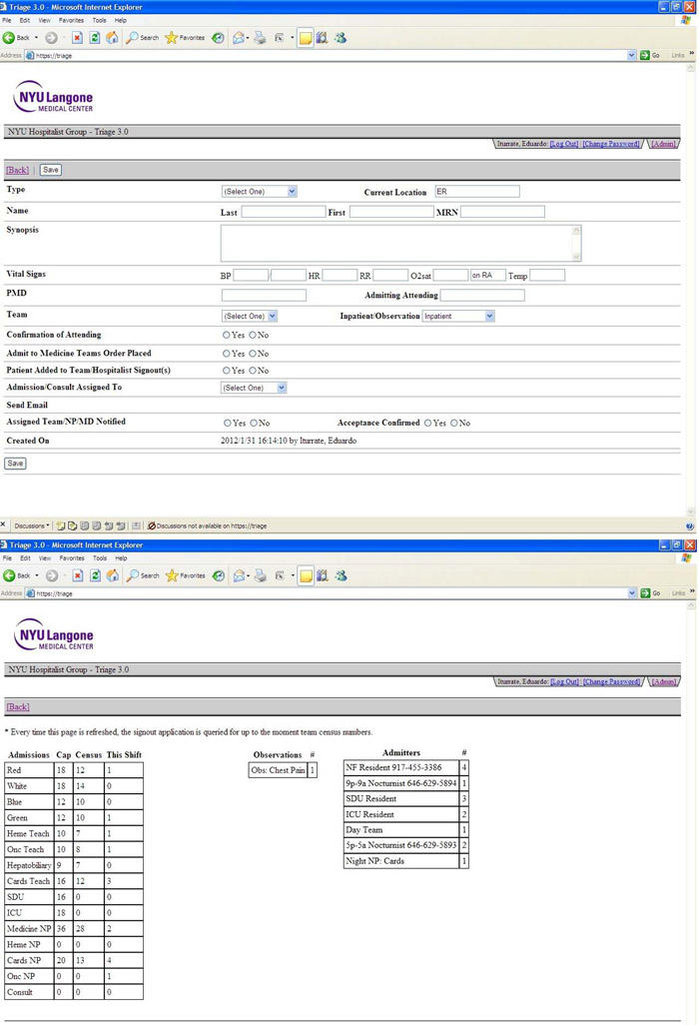Open Back button history arrow in top toolbar

point(36,38)
